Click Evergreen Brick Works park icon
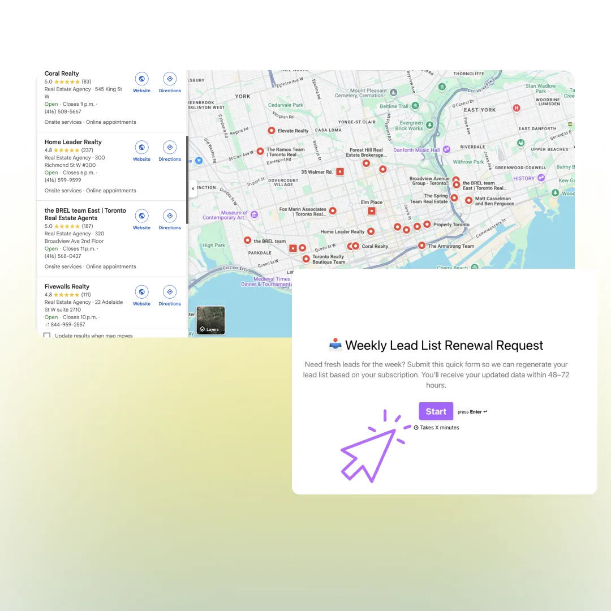The height and width of the screenshot is (611, 611). 430,125
